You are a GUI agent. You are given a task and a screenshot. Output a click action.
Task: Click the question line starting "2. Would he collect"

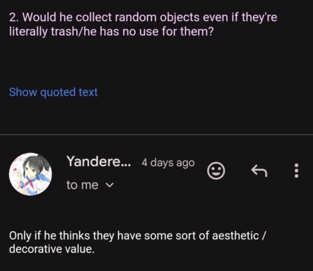(143, 17)
